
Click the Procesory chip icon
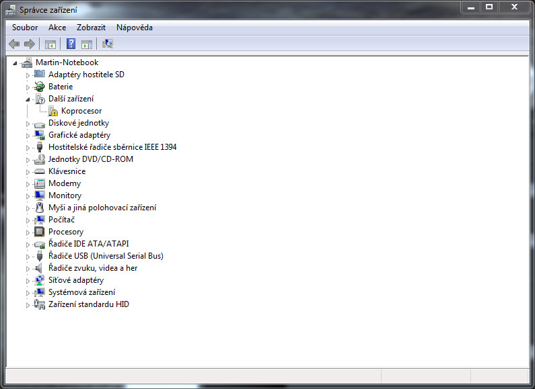click(40, 232)
